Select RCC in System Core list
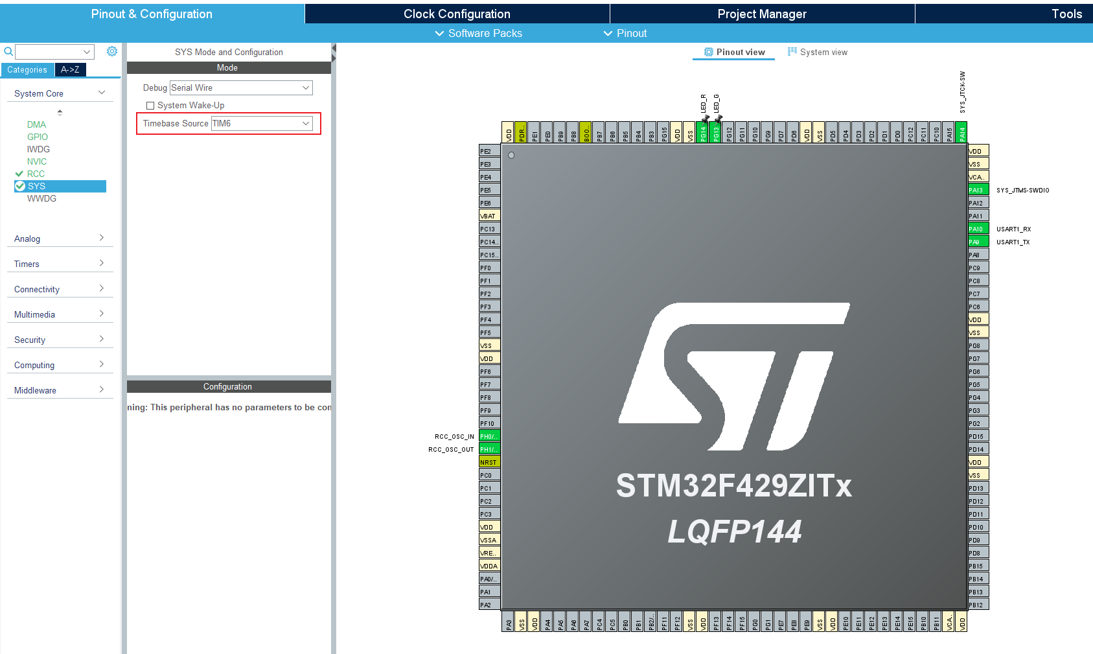 pos(36,174)
